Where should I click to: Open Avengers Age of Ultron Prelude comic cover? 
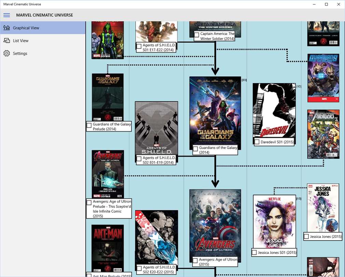point(108,174)
